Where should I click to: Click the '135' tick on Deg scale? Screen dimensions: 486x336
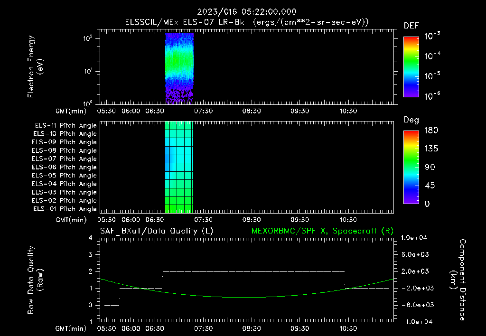pos(431,149)
